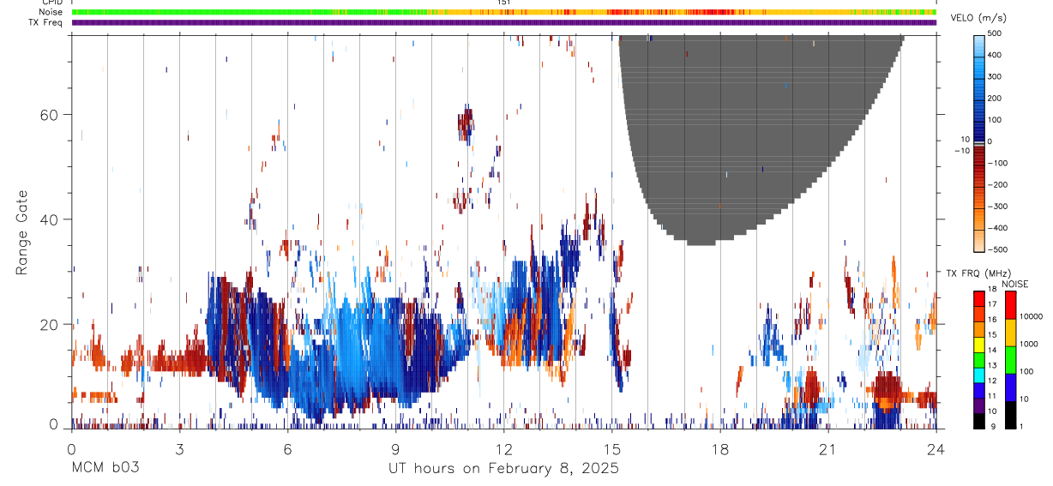Viewport: 1053px width, 486px height.
Task: Pick the black 9–10 MHz TX FRQ swatch
Action: click(979, 420)
